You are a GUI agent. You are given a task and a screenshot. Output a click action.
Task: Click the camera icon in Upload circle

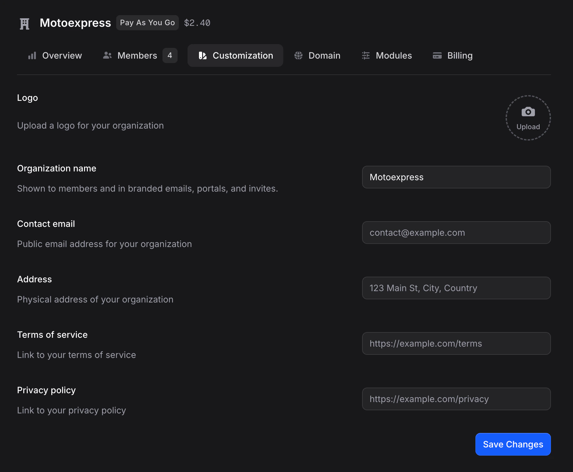528,111
